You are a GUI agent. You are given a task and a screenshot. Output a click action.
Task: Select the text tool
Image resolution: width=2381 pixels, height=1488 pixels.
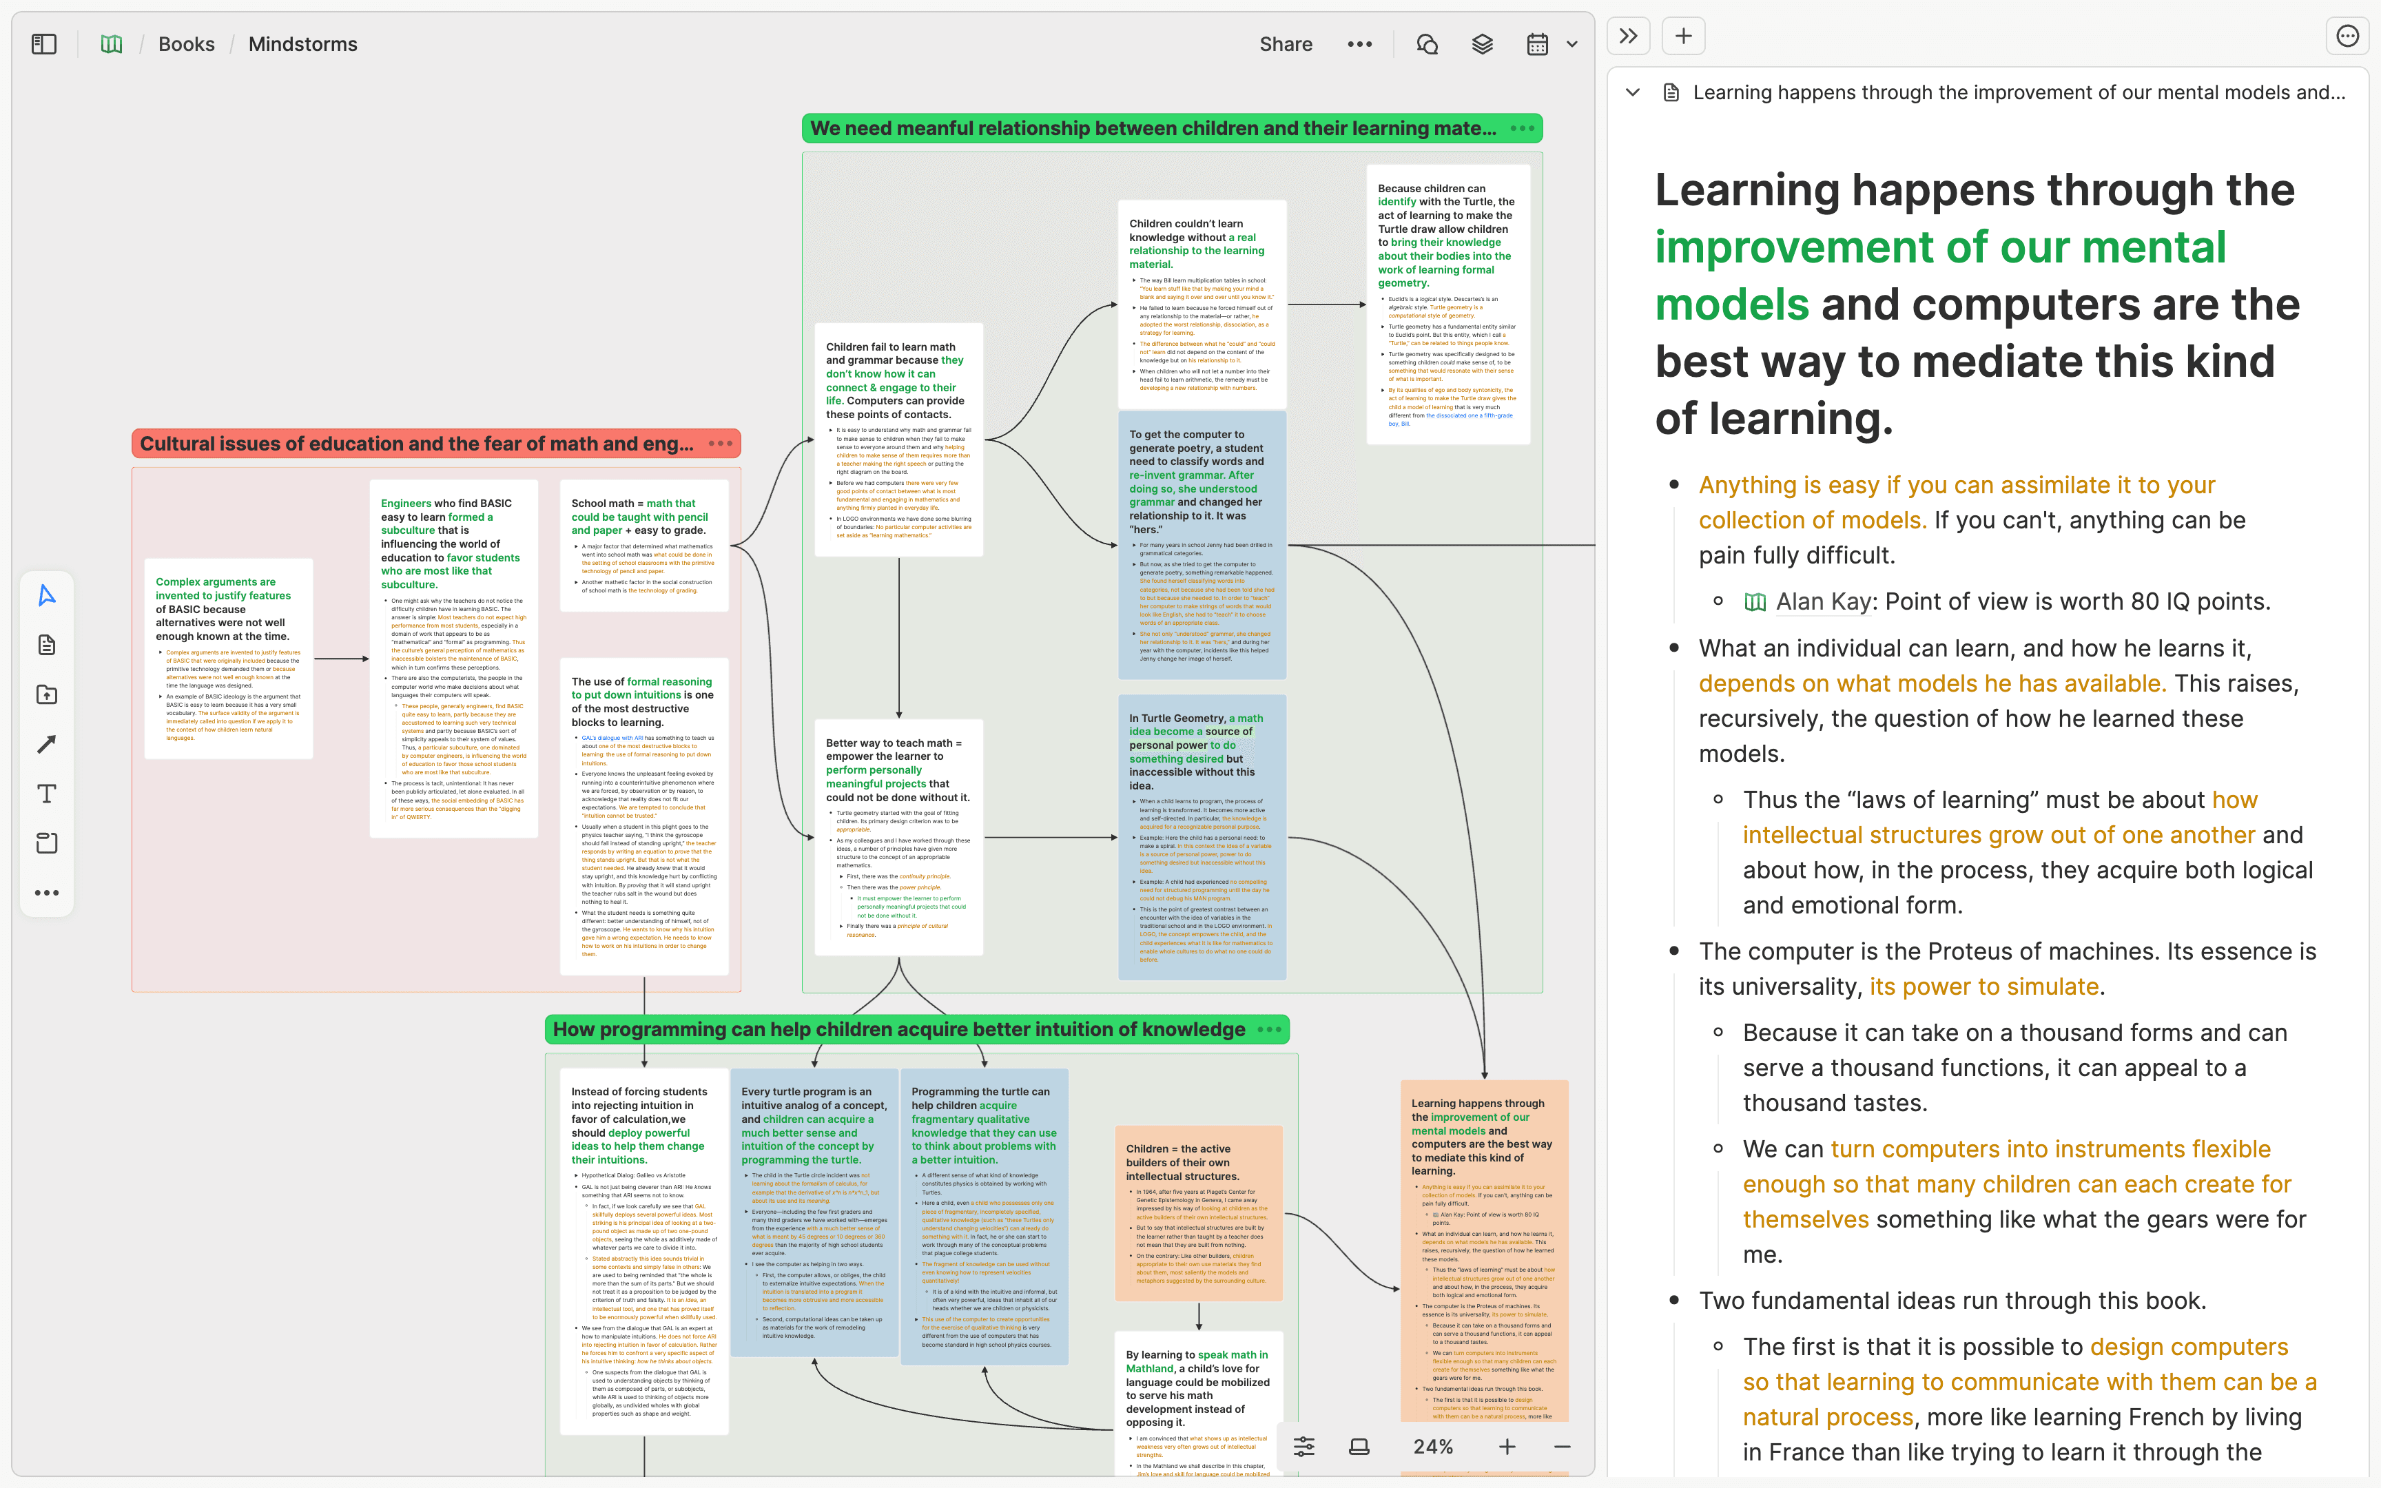click(x=45, y=793)
